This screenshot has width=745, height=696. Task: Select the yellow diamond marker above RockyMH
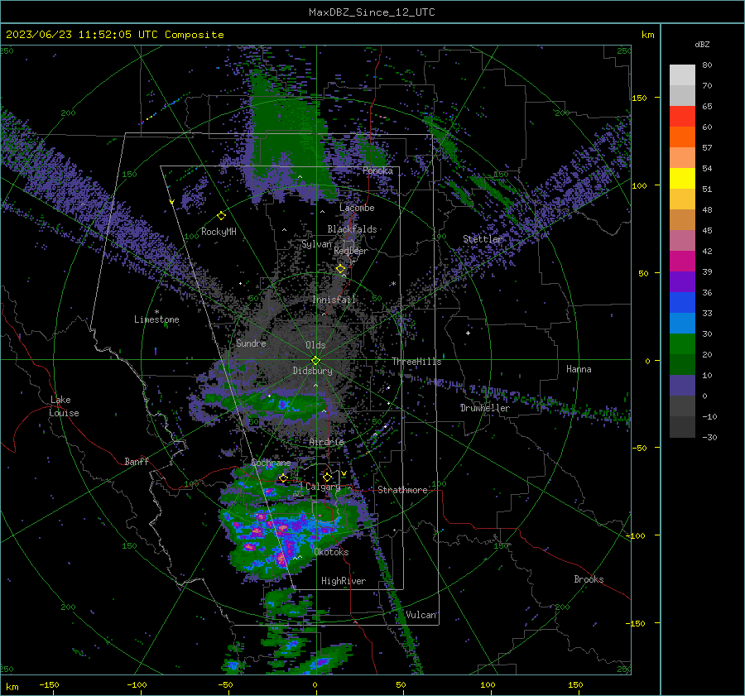coord(221,216)
